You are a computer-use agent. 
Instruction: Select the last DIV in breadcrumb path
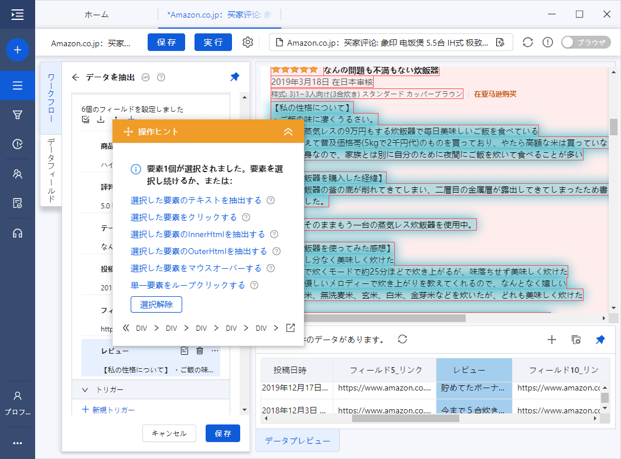[261, 328]
